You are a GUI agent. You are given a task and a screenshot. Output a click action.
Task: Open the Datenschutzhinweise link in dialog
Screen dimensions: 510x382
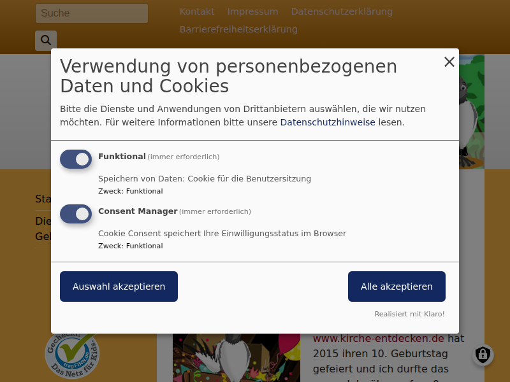pos(328,122)
